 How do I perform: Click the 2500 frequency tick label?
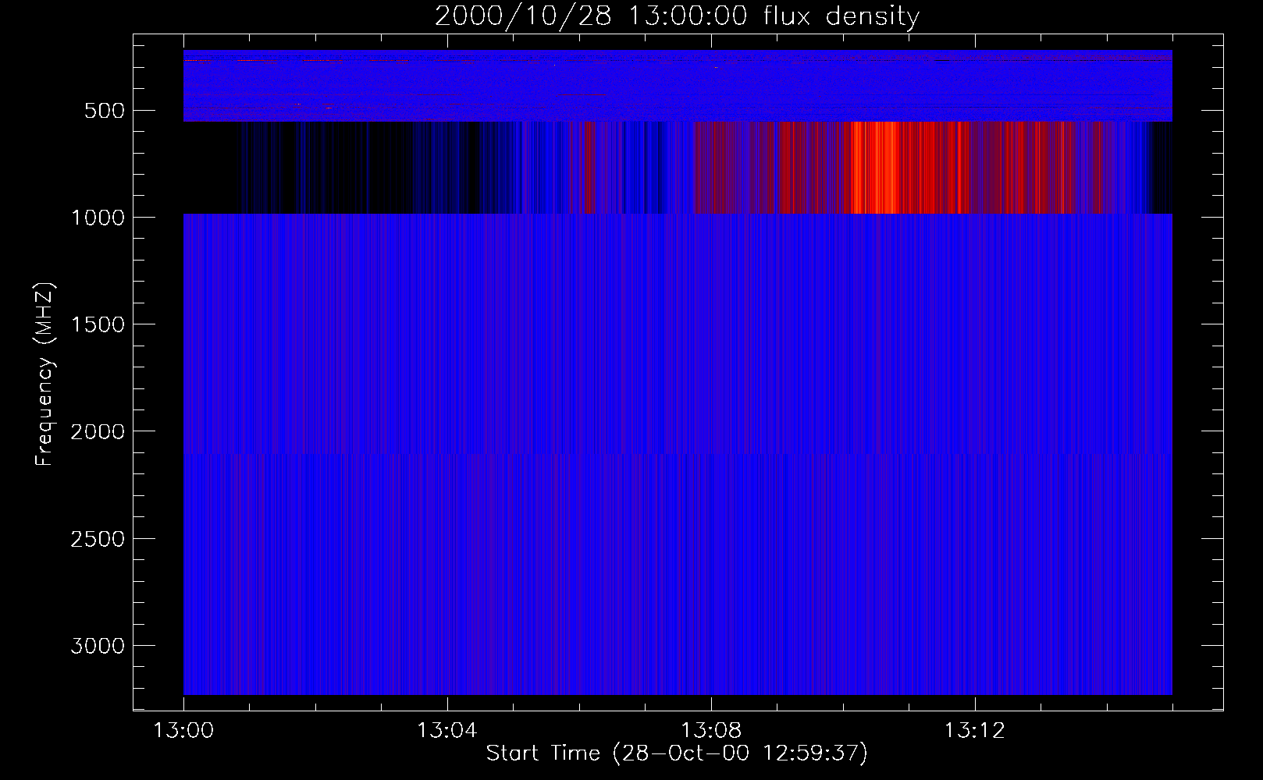tap(98, 539)
